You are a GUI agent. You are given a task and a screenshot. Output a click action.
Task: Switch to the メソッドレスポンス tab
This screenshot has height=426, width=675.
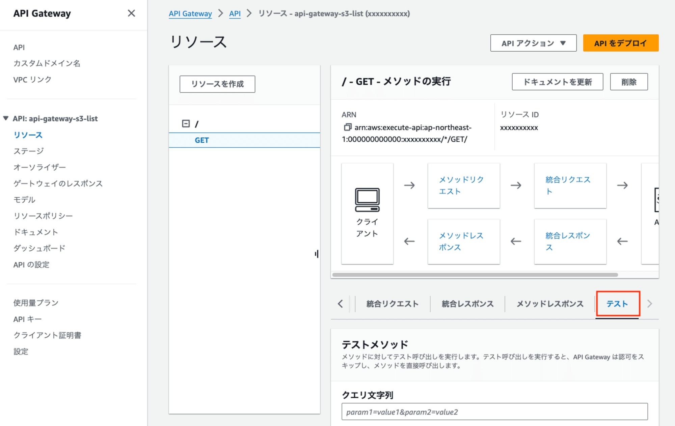click(550, 304)
